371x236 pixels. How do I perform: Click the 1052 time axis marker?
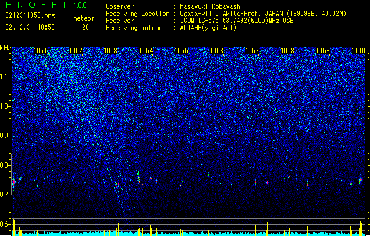(x=75, y=51)
